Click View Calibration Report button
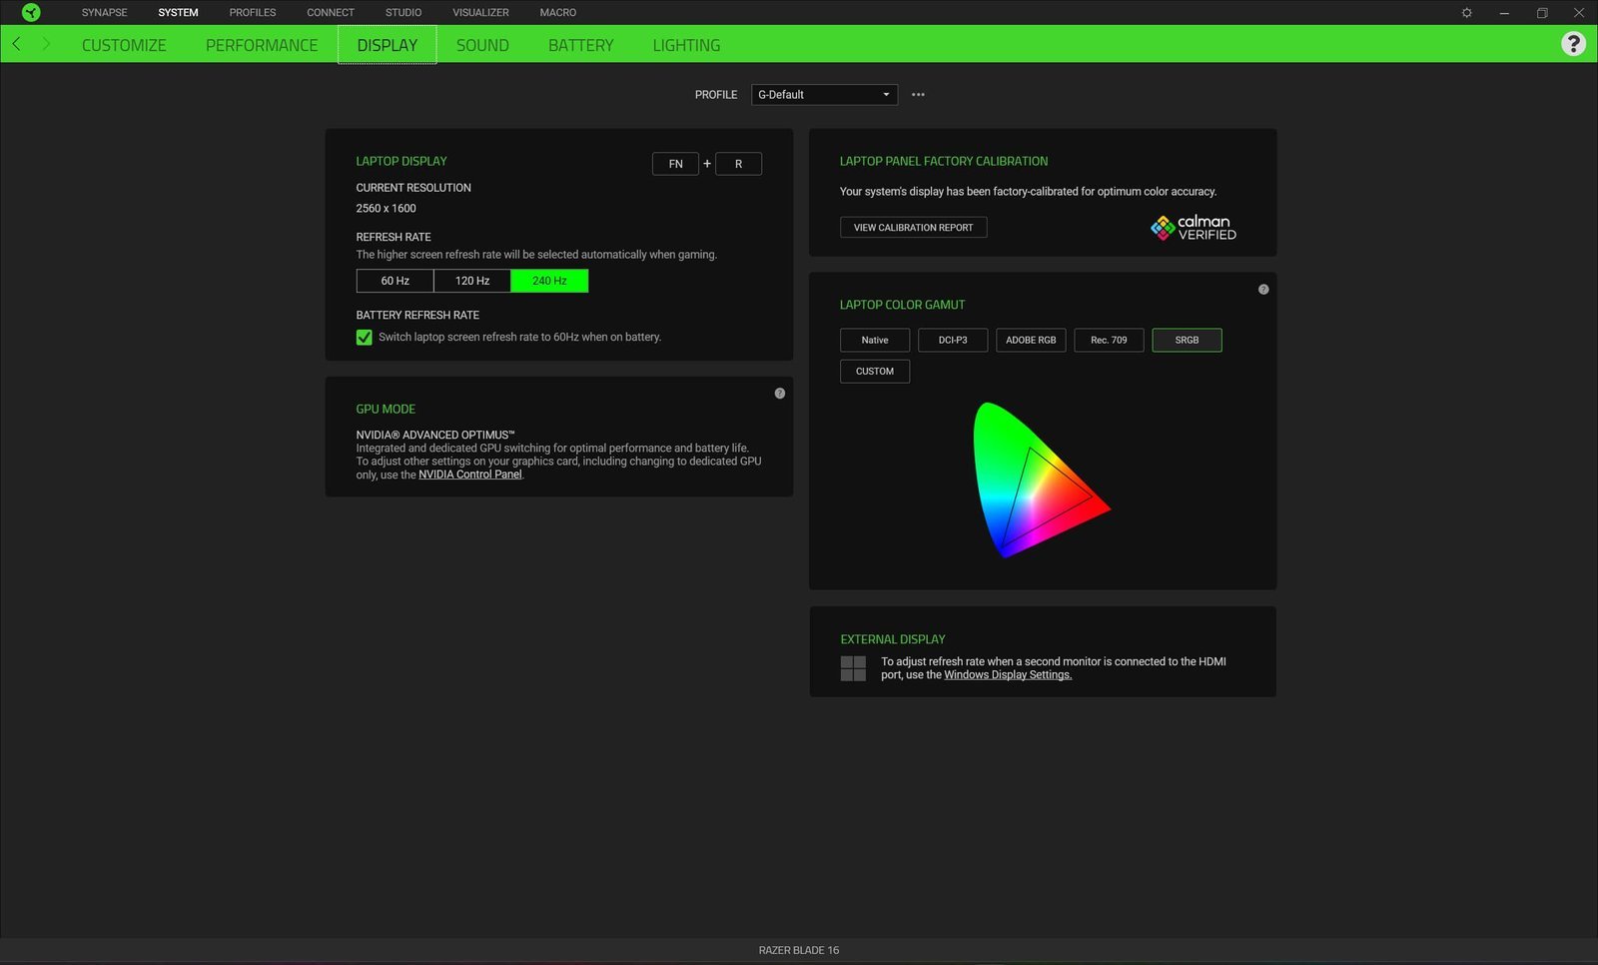This screenshot has height=965, width=1598. point(913,228)
